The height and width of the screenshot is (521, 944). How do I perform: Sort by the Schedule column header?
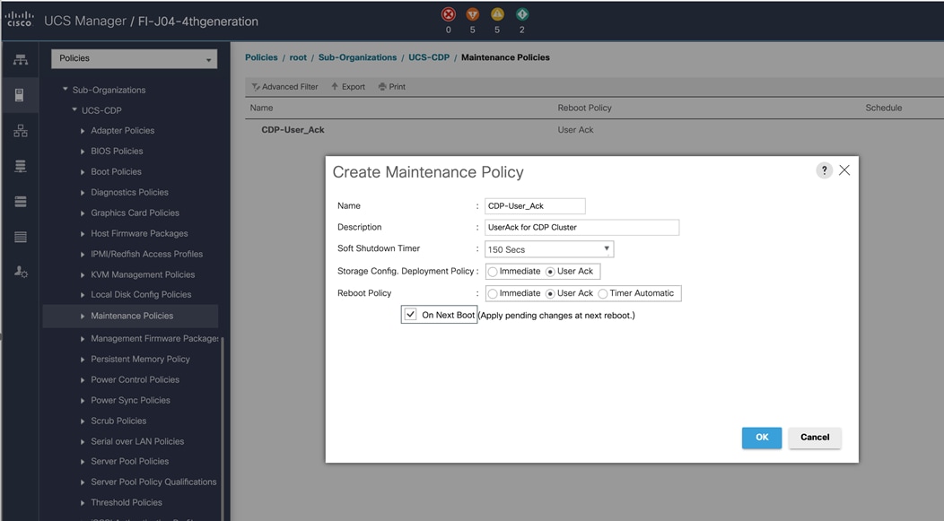(883, 108)
